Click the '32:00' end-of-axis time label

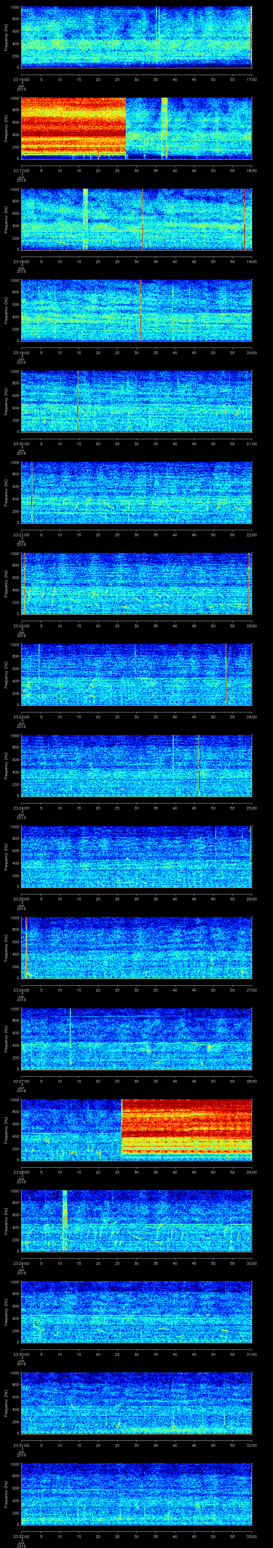(252, 1446)
